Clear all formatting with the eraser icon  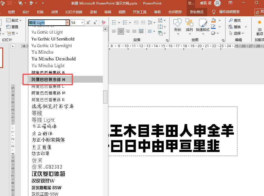(103, 22)
